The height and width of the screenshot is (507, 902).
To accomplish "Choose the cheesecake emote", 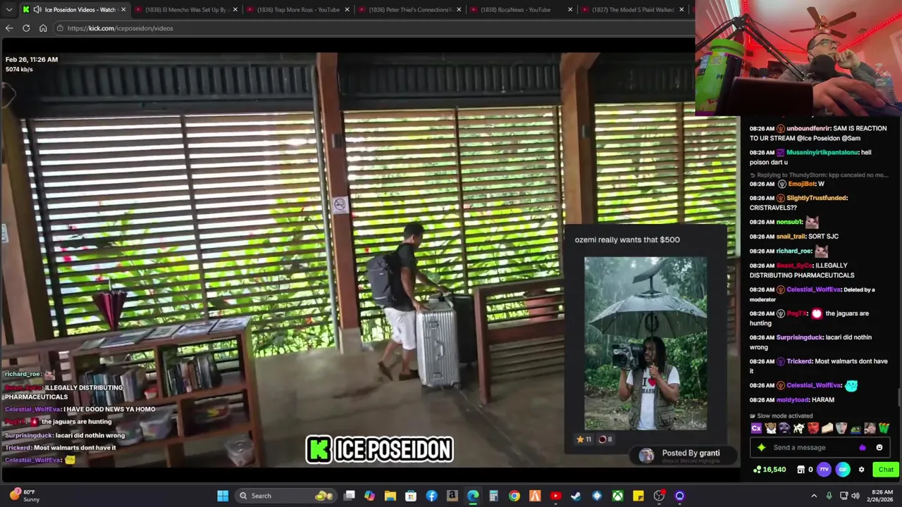I will (827, 428).
